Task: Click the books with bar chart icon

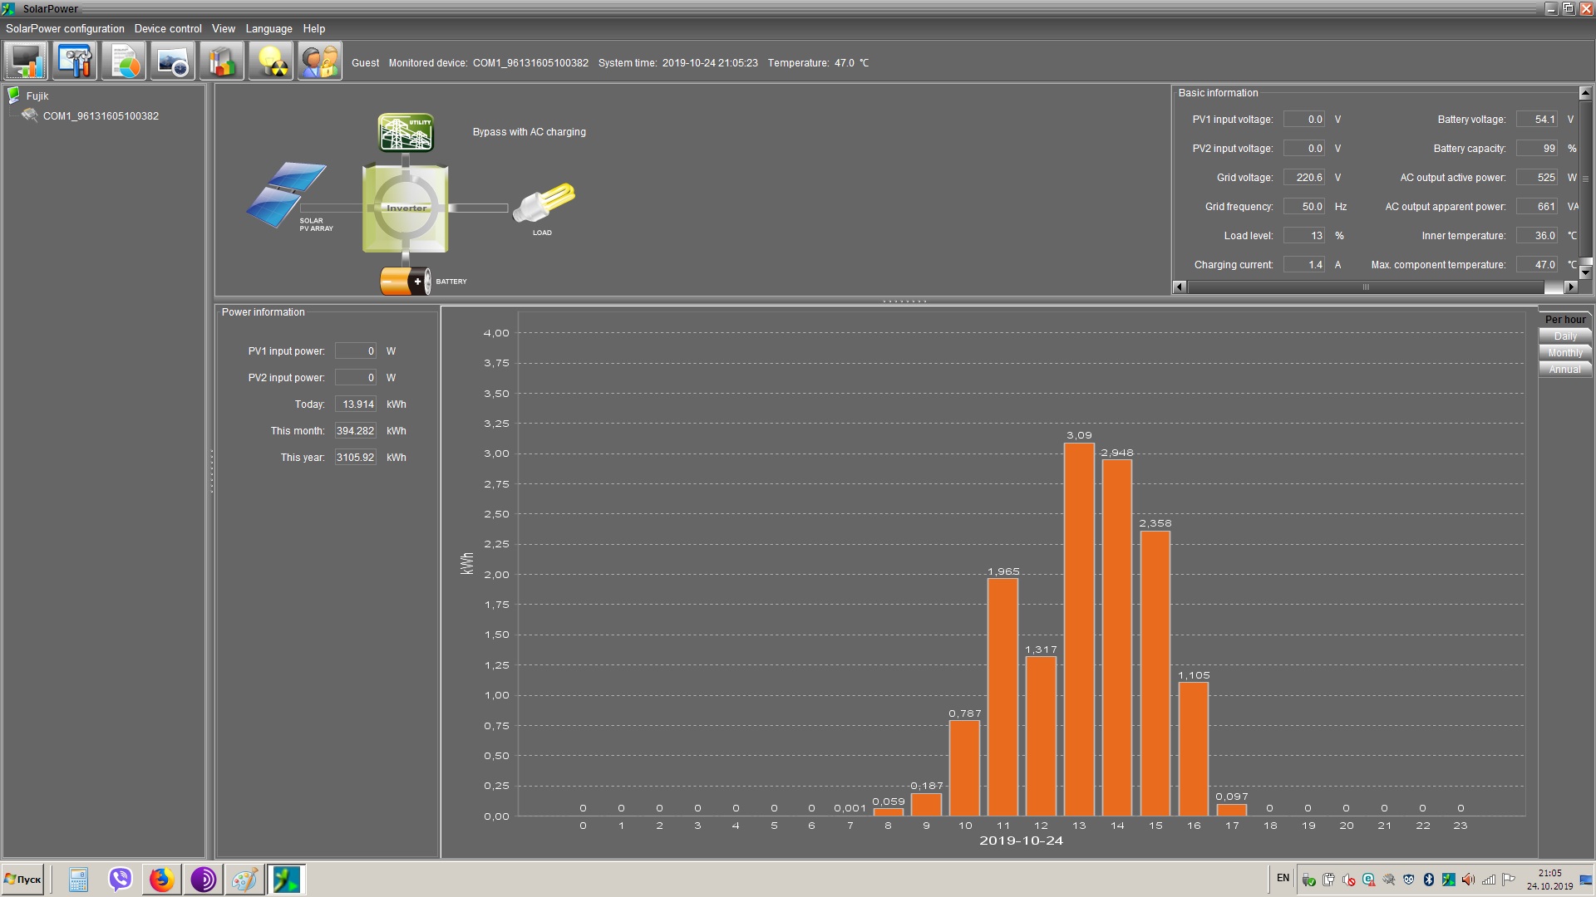Action: tap(222, 61)
